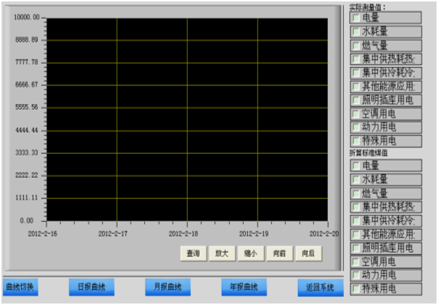Switch to the 月报曲线 monthly curve

coord(168,286)
